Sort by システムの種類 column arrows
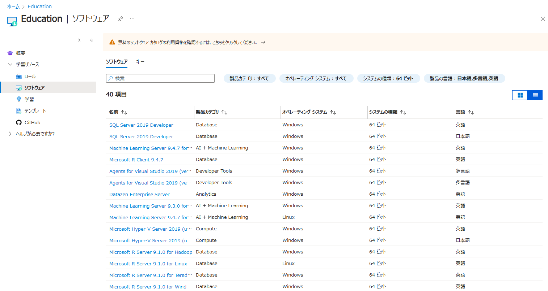The image size is (548, 291). point(403,112)
